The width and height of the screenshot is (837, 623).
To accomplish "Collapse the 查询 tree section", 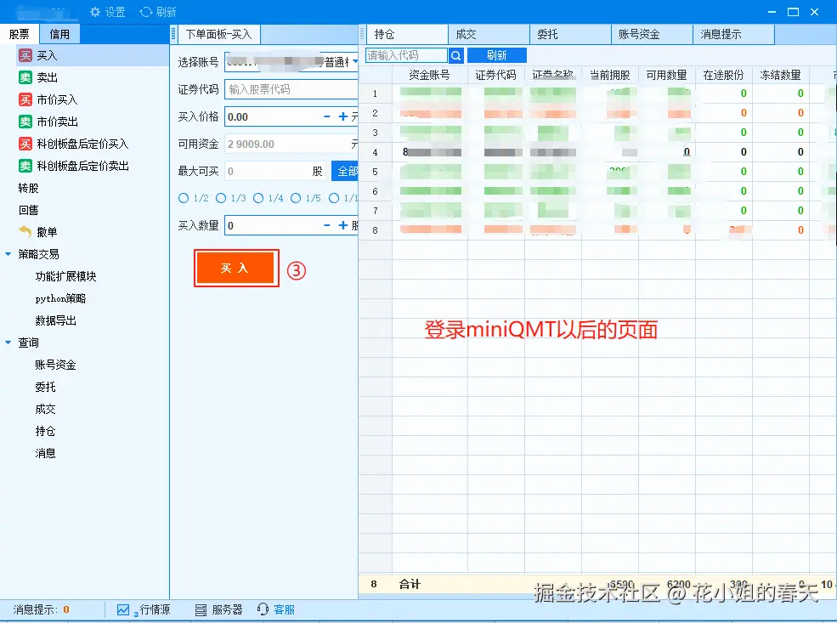I will 8,343.
